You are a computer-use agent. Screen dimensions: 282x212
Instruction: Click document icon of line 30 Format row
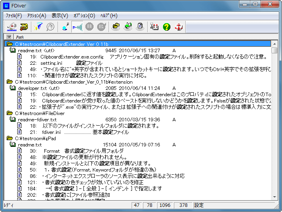click(x=20, y=151)
